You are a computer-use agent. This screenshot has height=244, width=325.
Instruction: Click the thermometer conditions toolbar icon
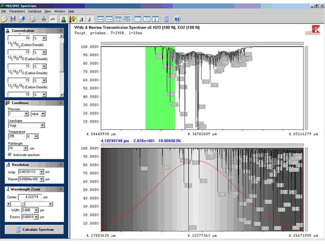(x=72, y=19)
